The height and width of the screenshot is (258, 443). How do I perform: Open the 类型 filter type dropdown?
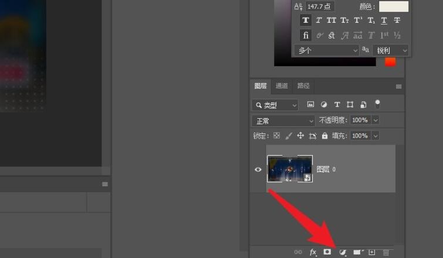point(275,105)
